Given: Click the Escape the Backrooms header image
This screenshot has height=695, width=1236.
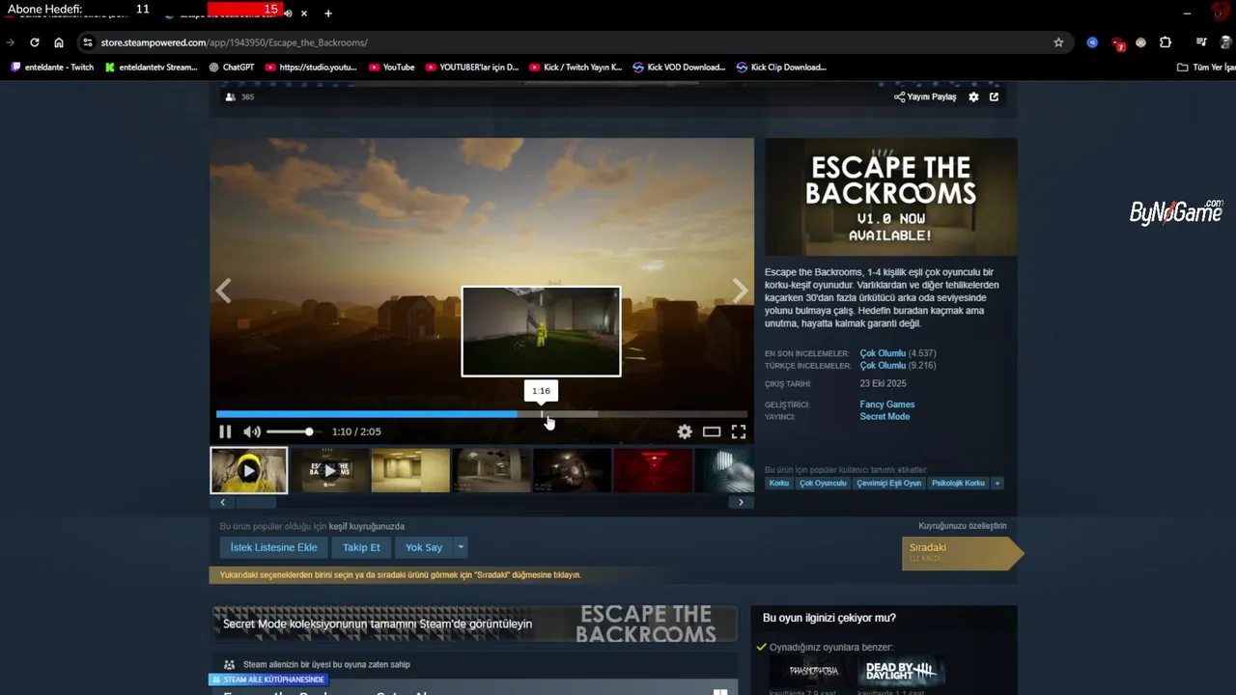Looking at the screenshot, I should coord(890,197).
